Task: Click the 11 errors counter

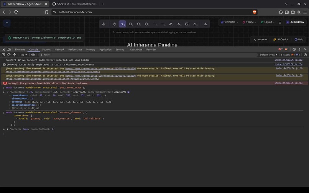Action: pos(281,49)
